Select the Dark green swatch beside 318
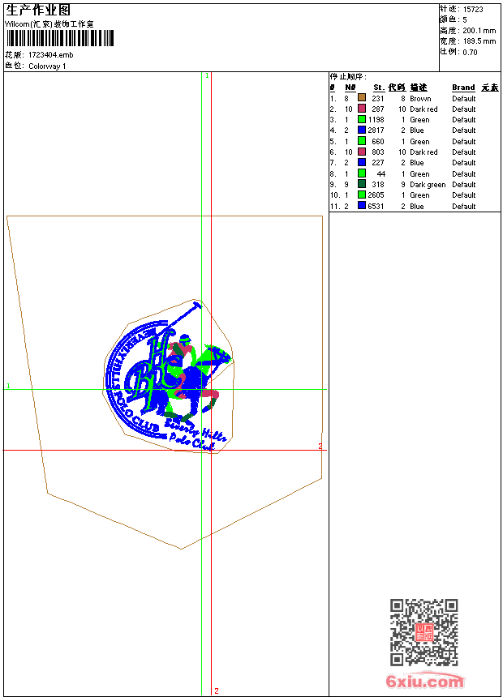 362,184
